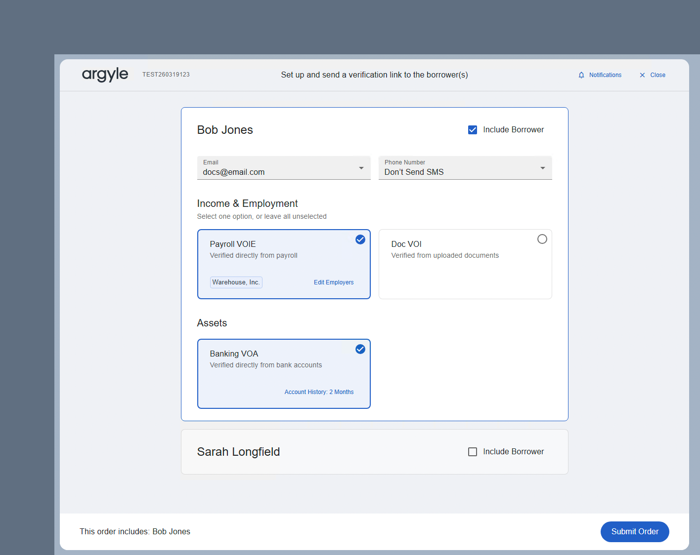Click the checkmark icon on Payroll VOIE card
700x555 pixels.
coord(360,239)
